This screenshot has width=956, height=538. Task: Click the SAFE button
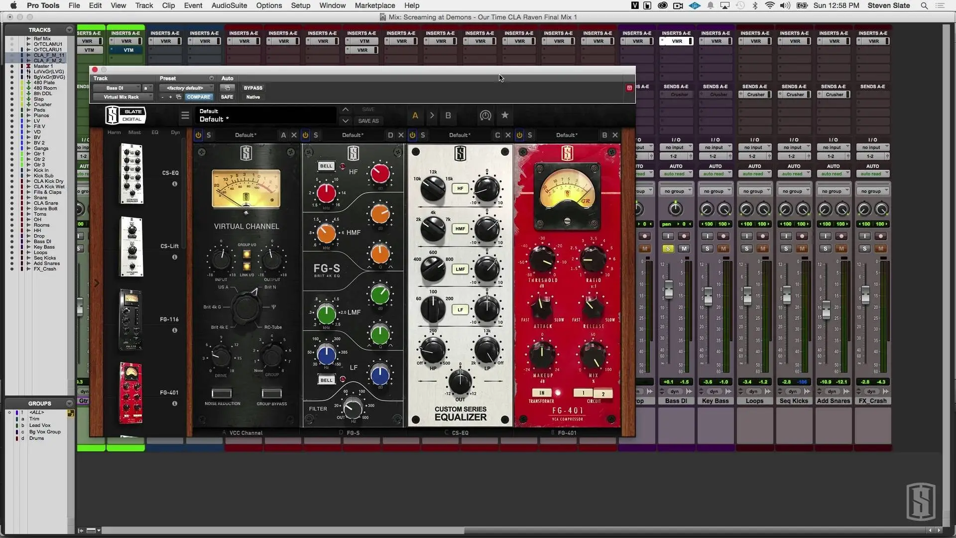click(227, 97)
